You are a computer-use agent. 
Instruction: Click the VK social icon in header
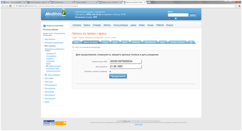[x=169, y=18]
